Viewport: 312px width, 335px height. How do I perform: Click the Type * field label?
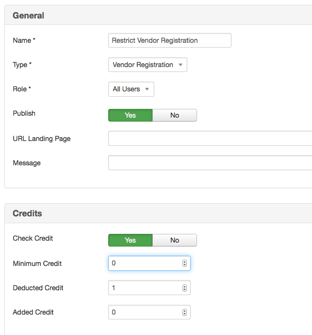(x=22, y=65)
